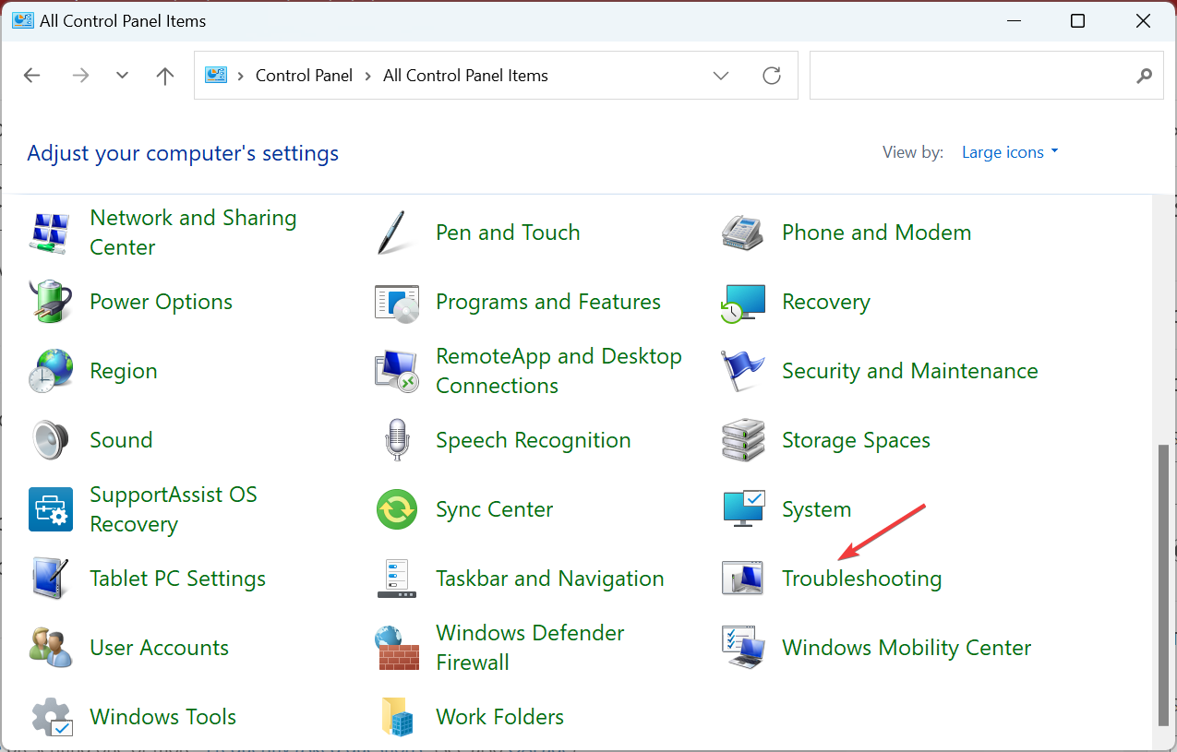This screenshot has height=752, width=1177.
Task: Go up one level with Up arrow
Action: 165,76
